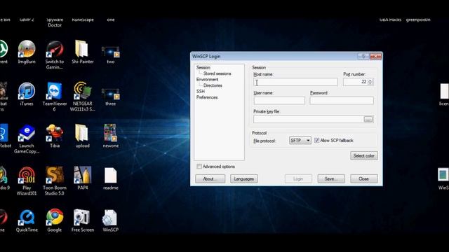This screenshot has width=449, height=252.
Task: Click the WinSCP dialog help button
Action: tap(363, 56)
